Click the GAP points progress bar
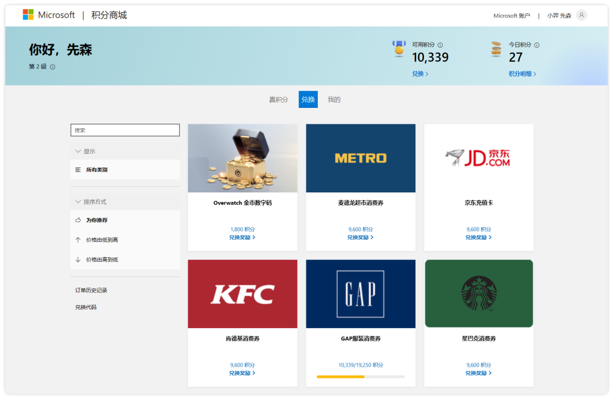The image size is (613, 399). (360, 377)
